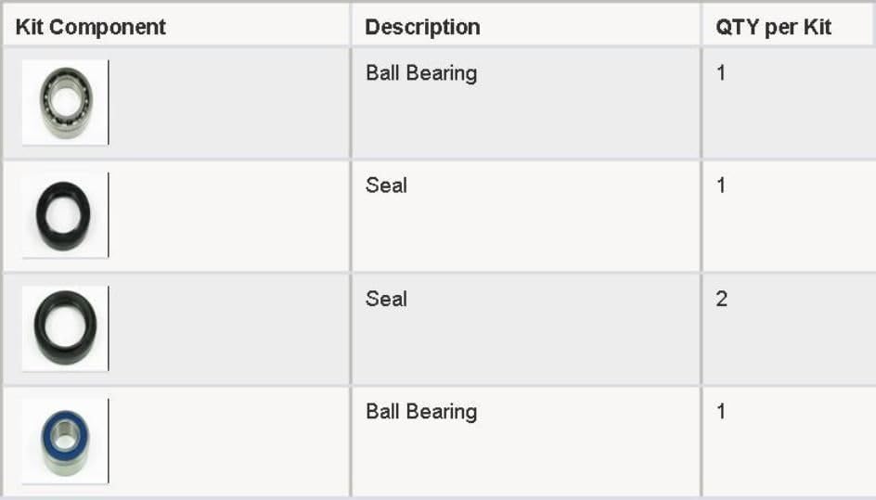Click empty space right of the silver bearing image
This screenshot has height=500, width=876.
227,102
